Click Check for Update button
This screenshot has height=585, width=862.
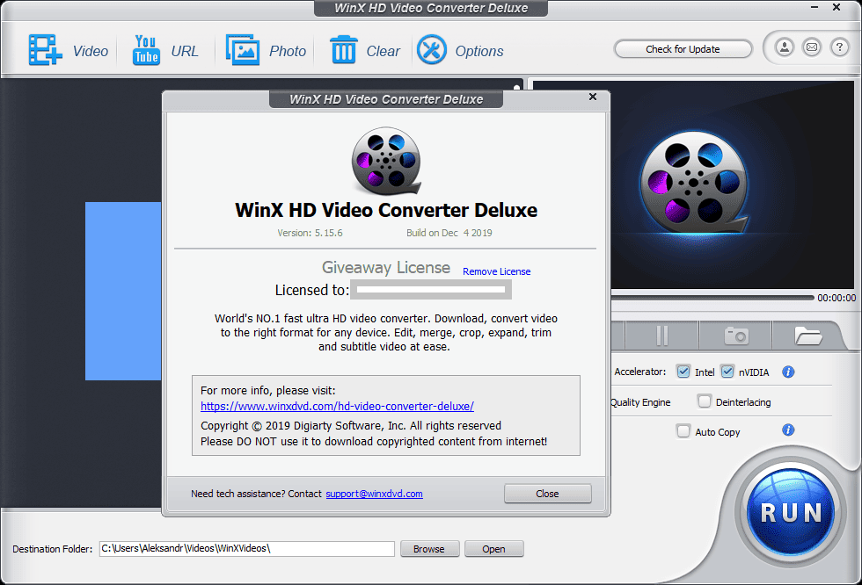[683, 49]
